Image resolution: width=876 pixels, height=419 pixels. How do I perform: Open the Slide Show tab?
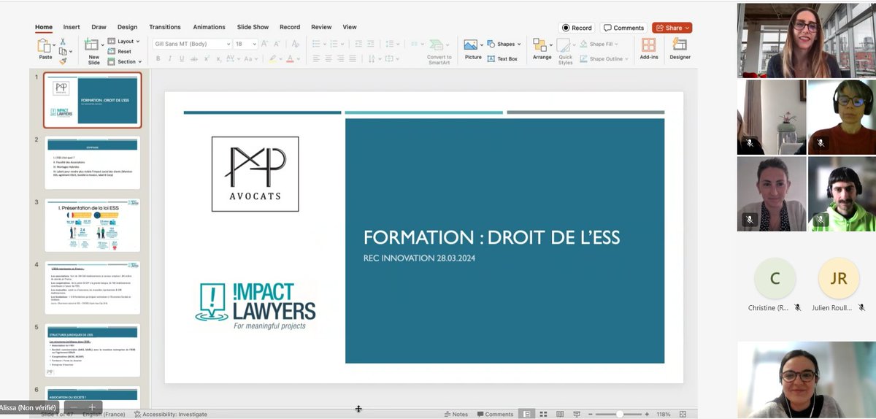(253, 27)
